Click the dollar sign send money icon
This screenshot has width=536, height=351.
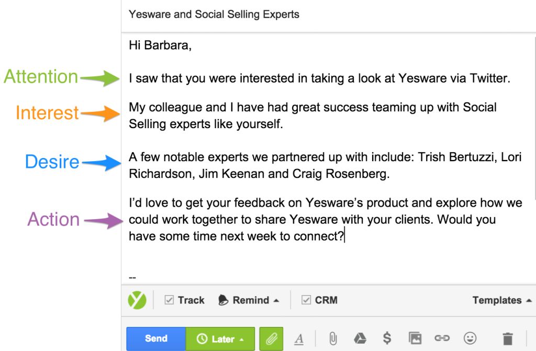tap(387, 338)
